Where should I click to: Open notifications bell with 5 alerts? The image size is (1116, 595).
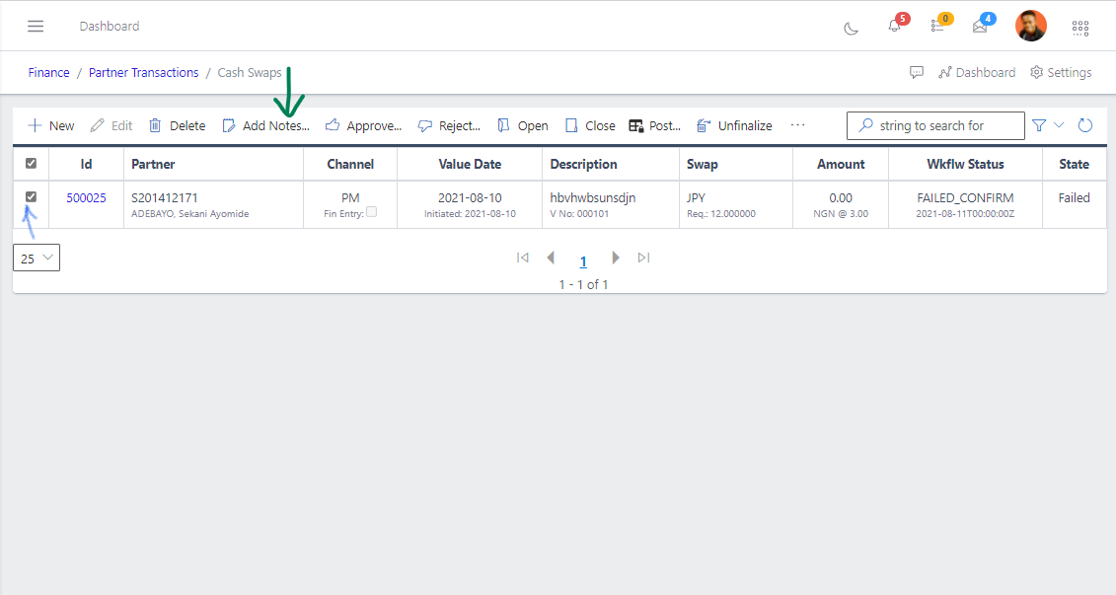(x=895, y=27)
